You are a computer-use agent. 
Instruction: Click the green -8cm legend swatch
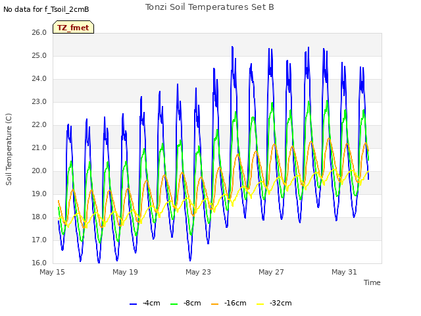[174, 304]
